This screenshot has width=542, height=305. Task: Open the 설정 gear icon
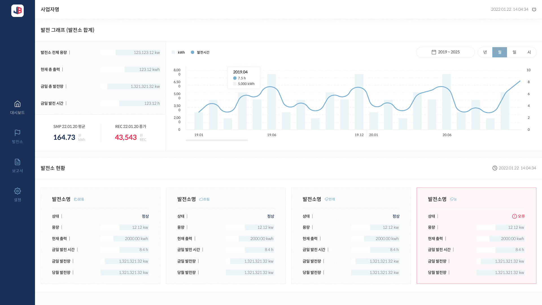18,191
